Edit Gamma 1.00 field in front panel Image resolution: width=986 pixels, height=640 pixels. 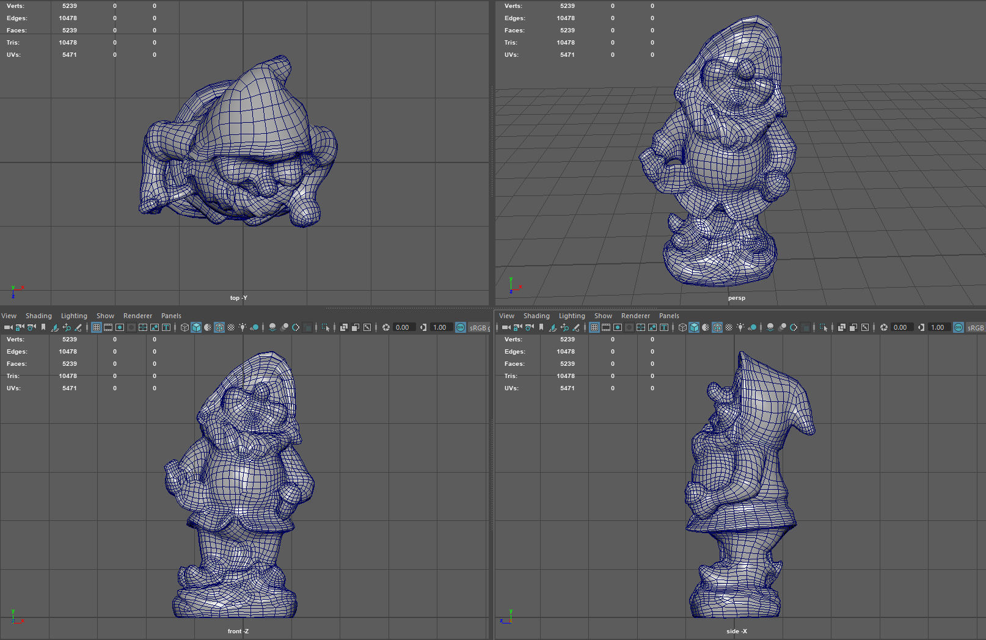click(441, 327)
